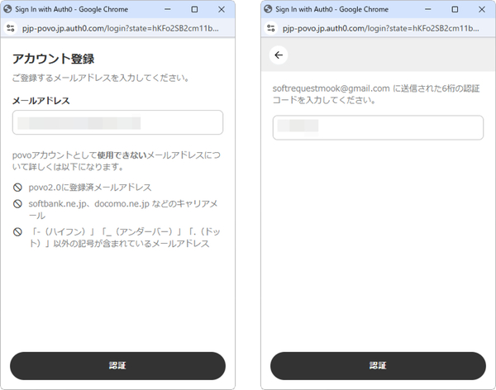The width and height of the screenshot is (496, 390).
Task: Click the URL in left window address bar
Action: [x=120, y=28]
